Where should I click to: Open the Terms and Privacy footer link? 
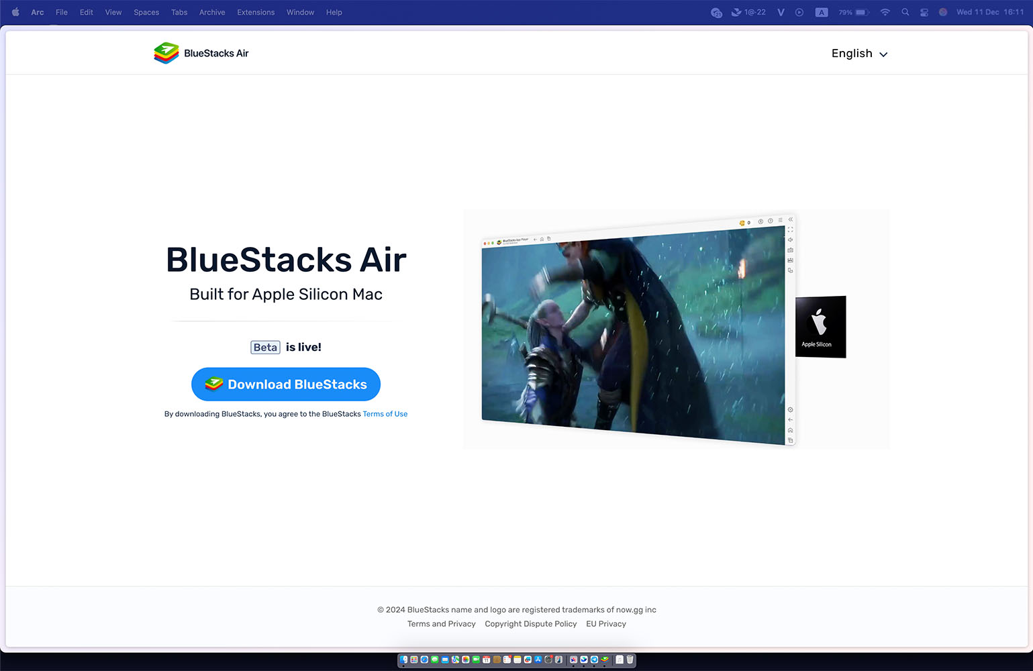point(441,624)
